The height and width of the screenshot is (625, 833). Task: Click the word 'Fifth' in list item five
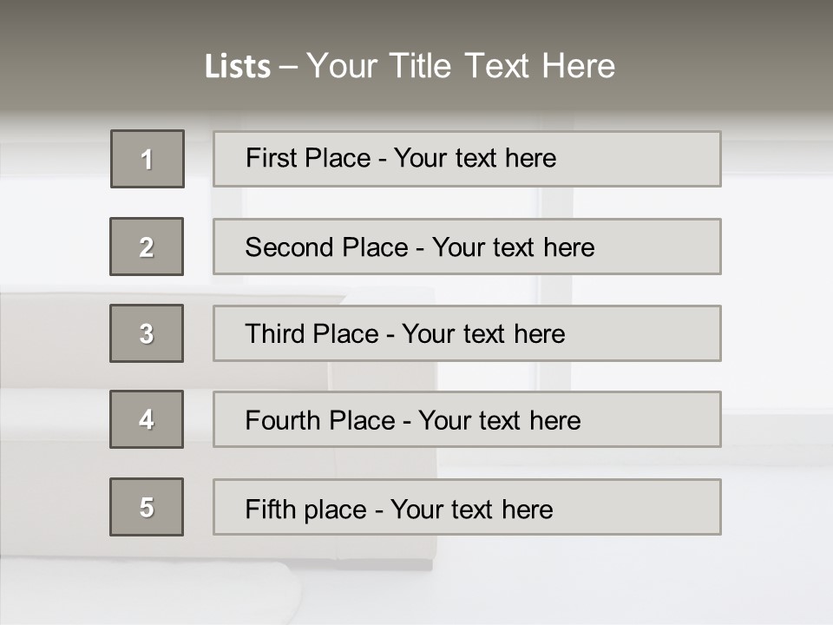(x=269, y=509)
